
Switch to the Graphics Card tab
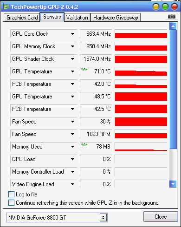coord(22,18)
